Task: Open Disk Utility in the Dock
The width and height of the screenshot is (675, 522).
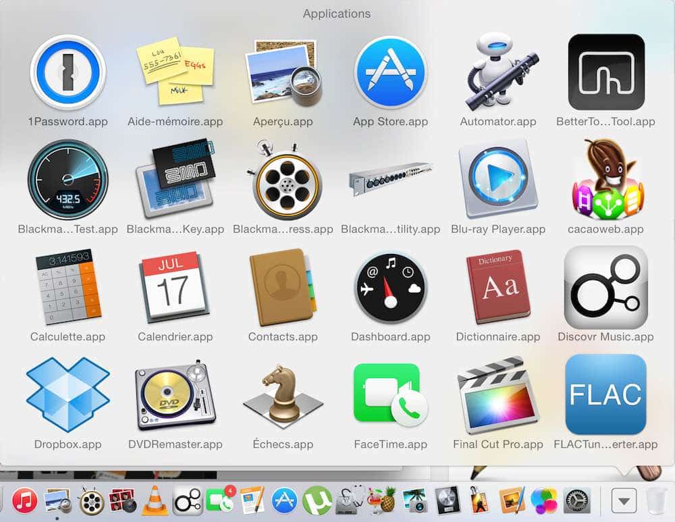Action: [350, 500]
